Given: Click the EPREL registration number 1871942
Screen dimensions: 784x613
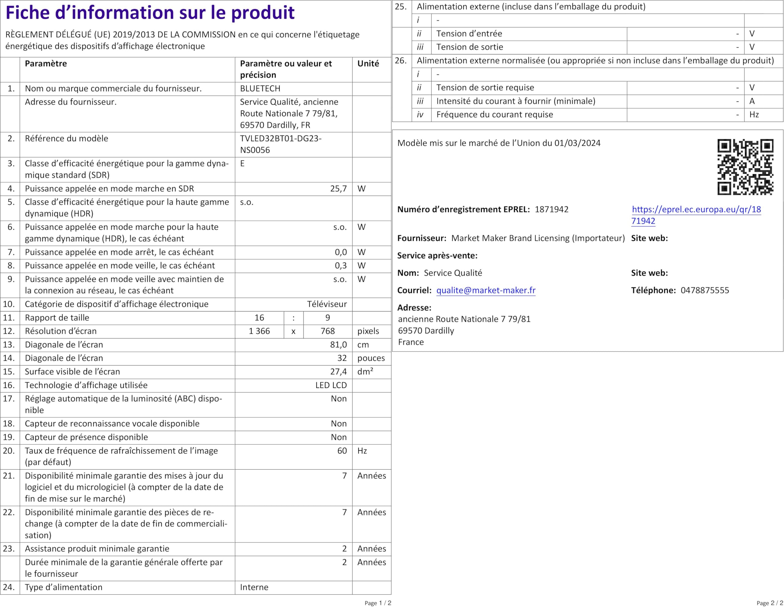Looking at the screenshot, I should pyautogui.click(x=551, y=210).
